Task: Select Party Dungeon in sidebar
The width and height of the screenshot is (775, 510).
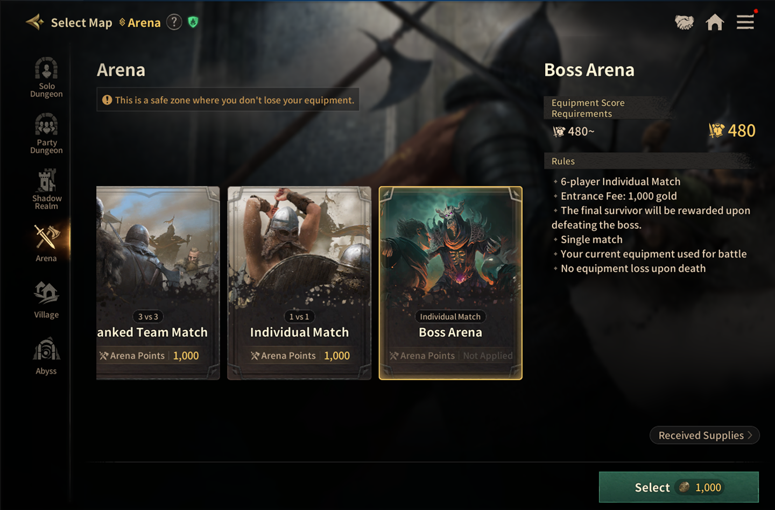Action: click(46, 133)
